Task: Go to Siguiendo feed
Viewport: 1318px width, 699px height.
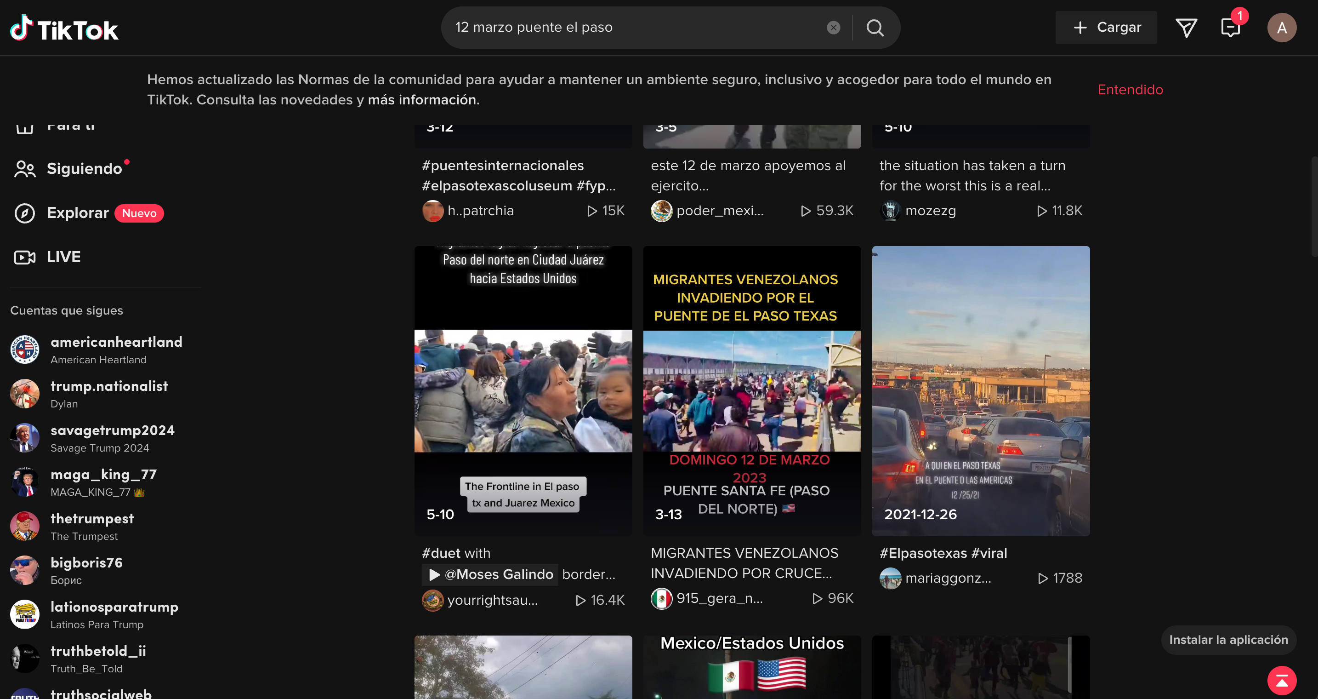Action: click(84, 168)
